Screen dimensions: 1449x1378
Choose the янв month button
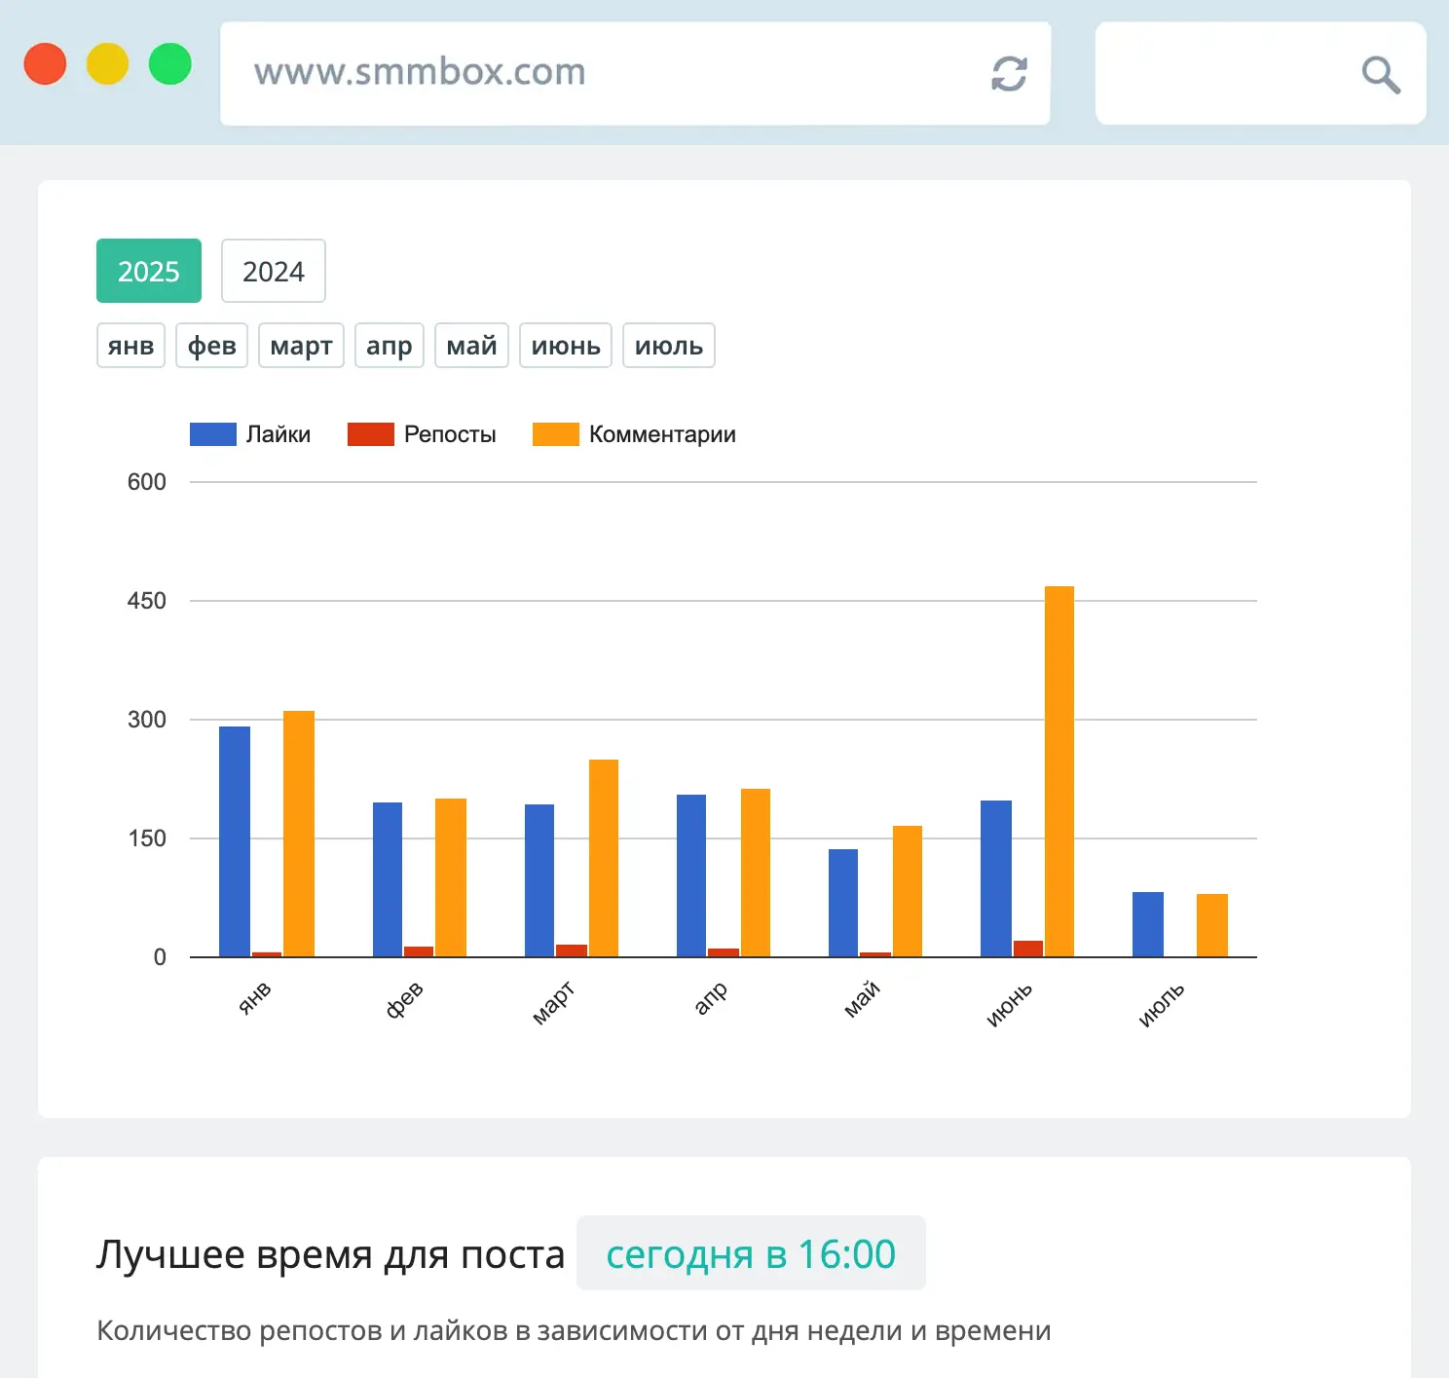[x=131, y=346]
